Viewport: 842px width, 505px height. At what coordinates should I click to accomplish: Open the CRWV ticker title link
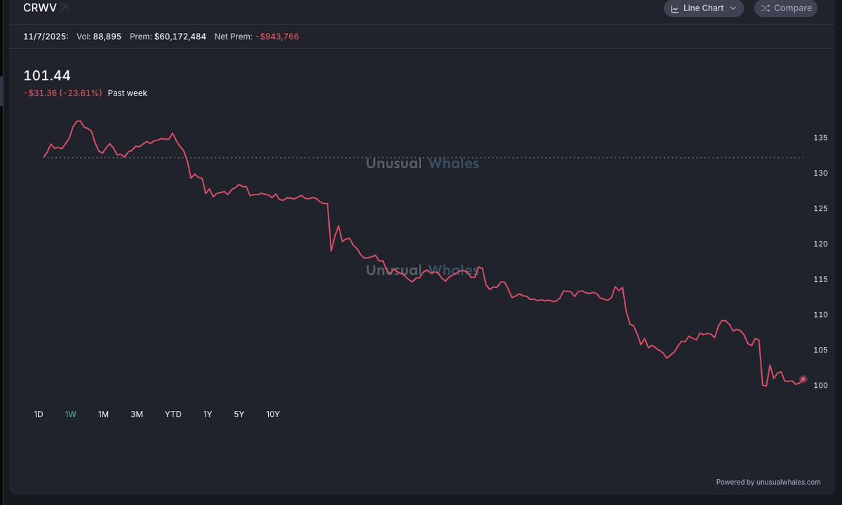coord(39,8)
